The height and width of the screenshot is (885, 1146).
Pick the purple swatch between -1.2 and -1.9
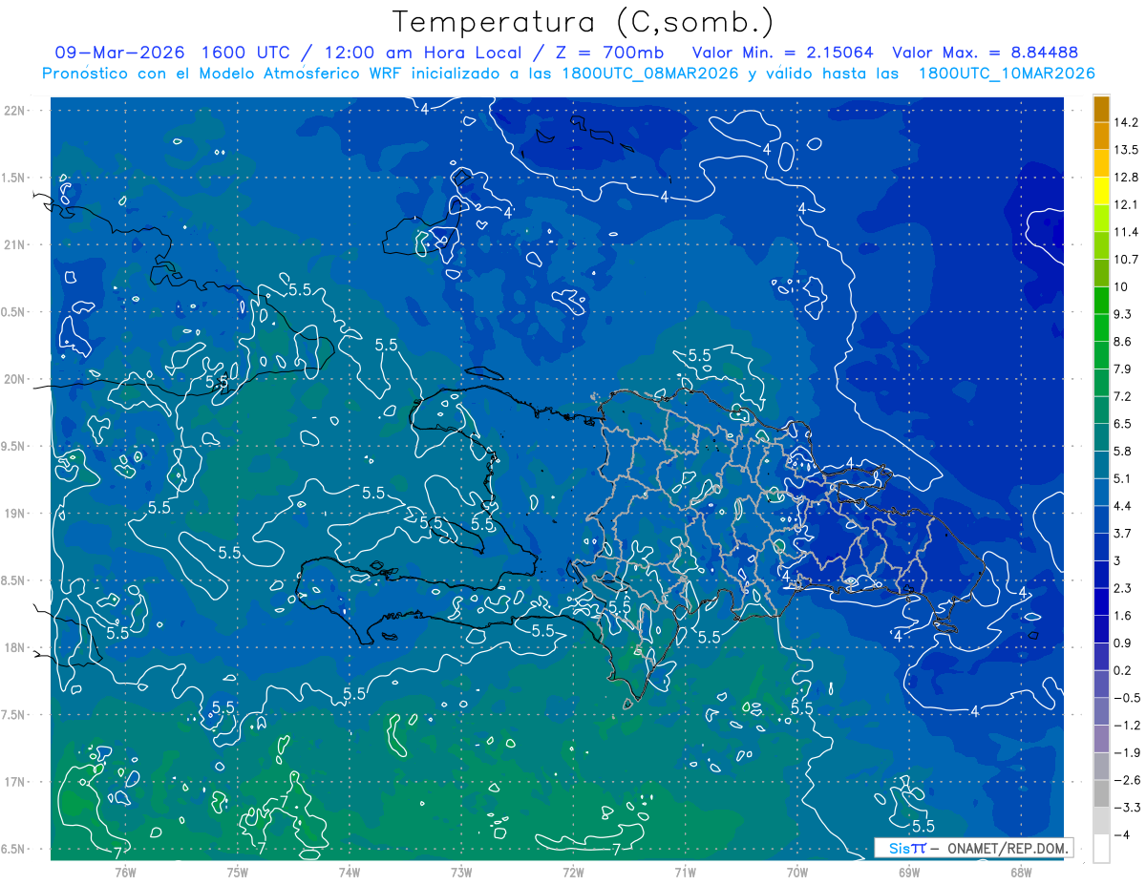point(1101,739)
